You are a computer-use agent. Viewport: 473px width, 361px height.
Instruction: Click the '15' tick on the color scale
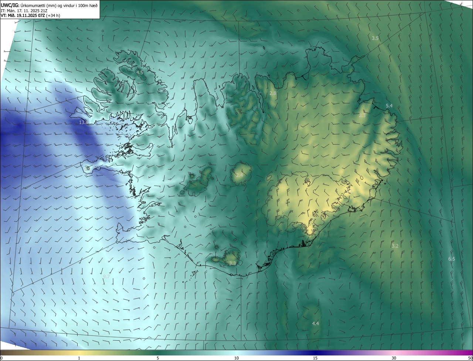[x=315, y=358]
